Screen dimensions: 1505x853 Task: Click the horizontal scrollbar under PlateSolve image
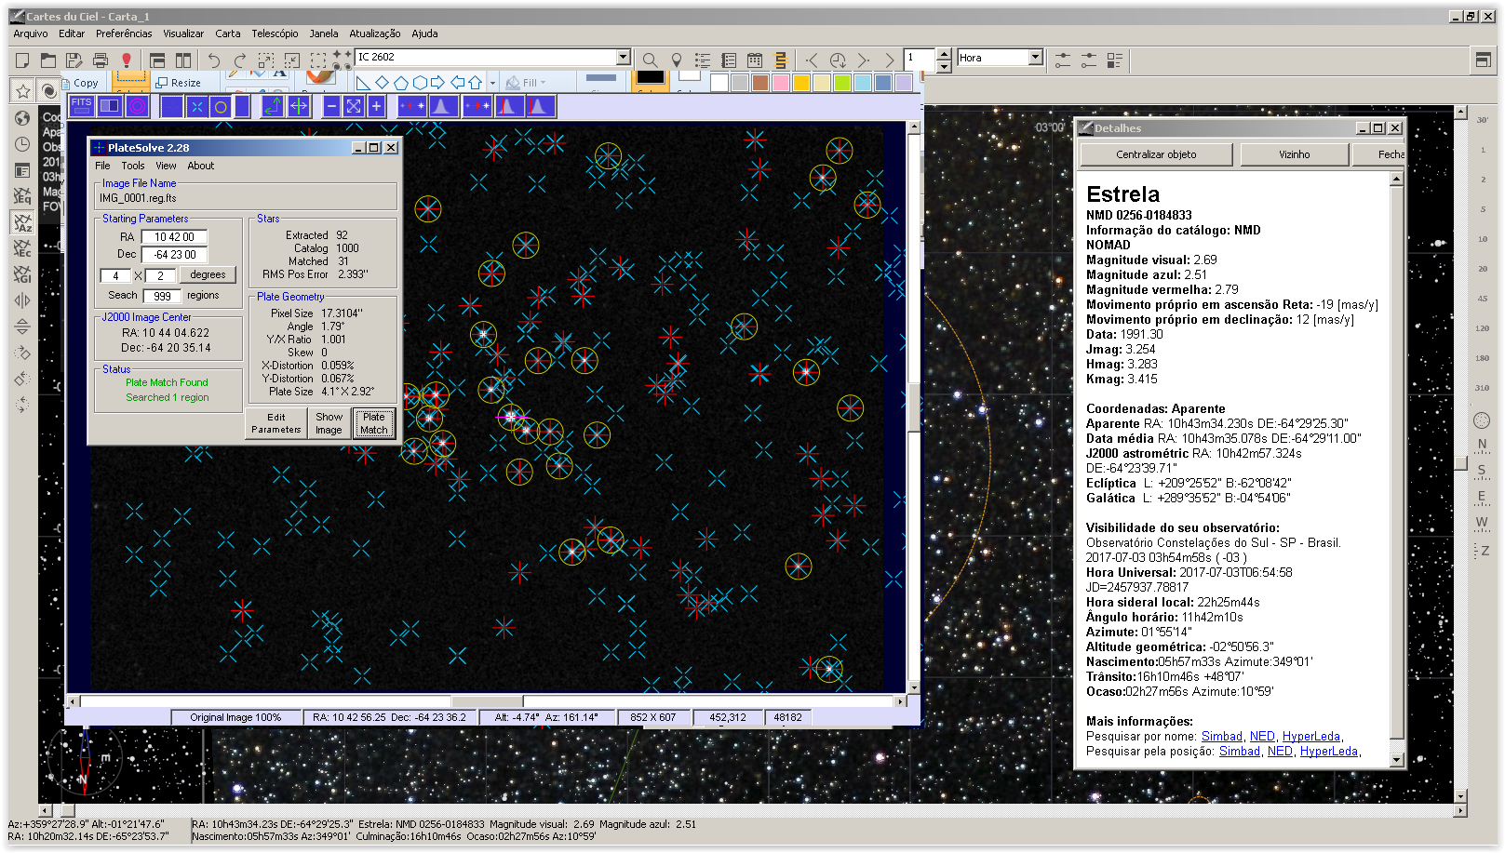(x=488, y=701)
